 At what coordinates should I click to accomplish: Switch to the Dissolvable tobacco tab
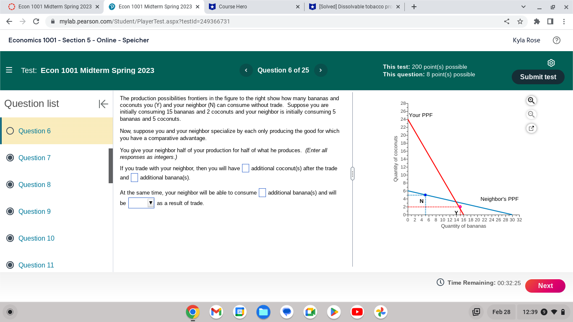point(352,6)
